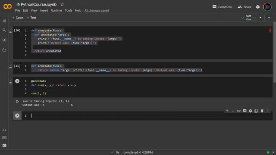Screen dimensions: 276x155
Task: Expand the RAM Disk runtime dropdown
Action: (260, 18)
